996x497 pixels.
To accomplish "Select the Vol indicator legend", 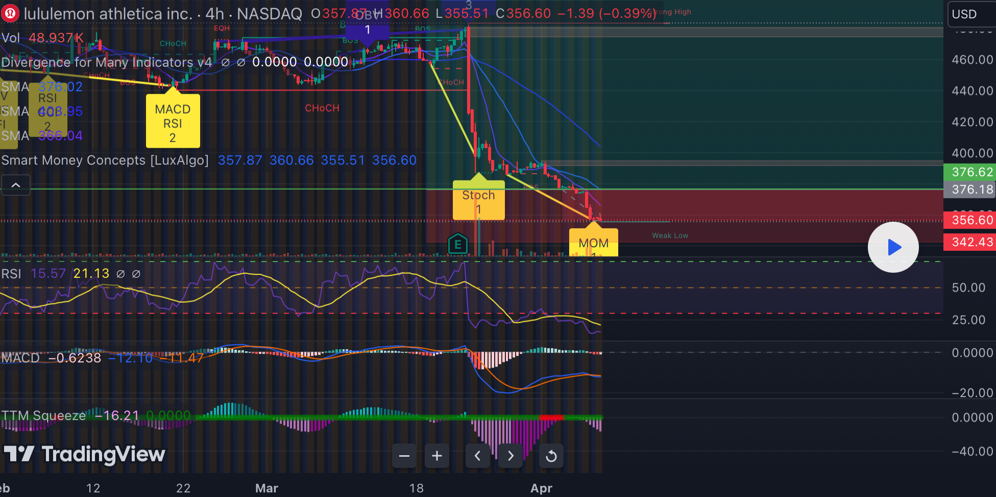I will click(x=11, y=38).
